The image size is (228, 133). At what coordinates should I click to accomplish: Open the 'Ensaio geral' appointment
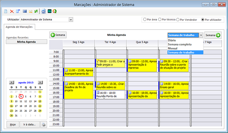click(x=174, y=86)
